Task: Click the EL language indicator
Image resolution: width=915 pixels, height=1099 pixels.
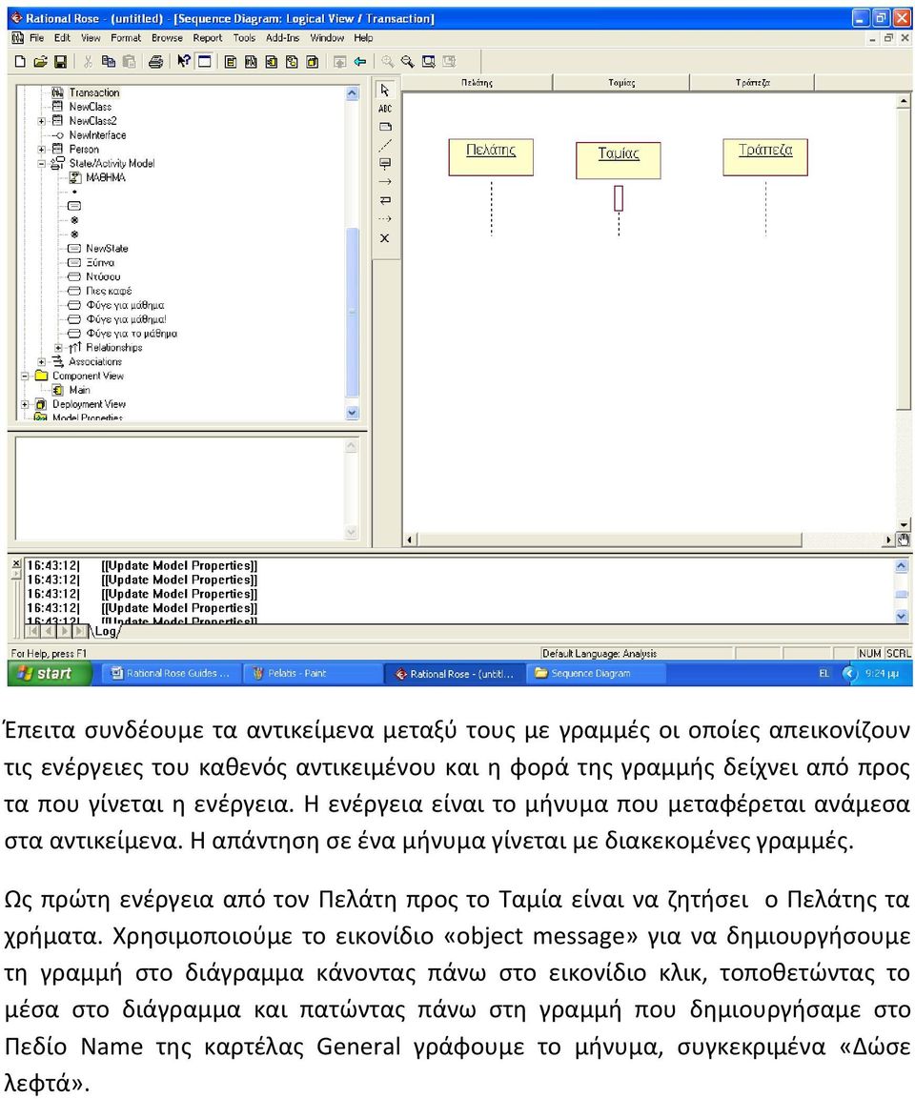Action: pyautogui.click(x=823, y=674)
